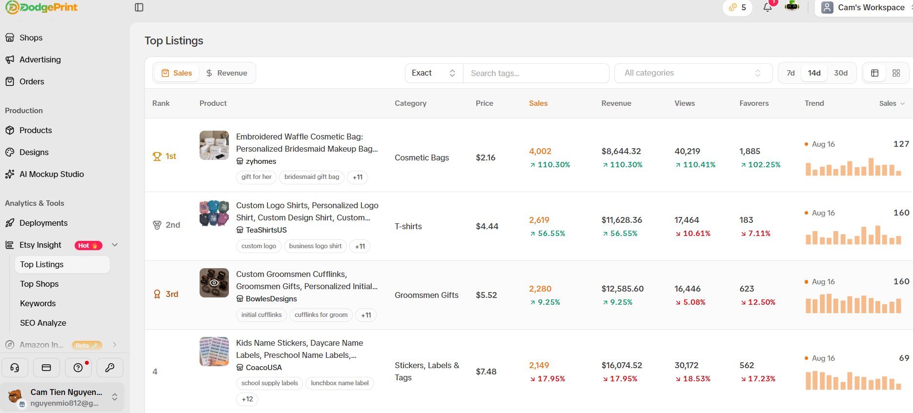Screen dimensions: 913x413
Task: Launch AI Mockup Studio
Action: [51, 174]
